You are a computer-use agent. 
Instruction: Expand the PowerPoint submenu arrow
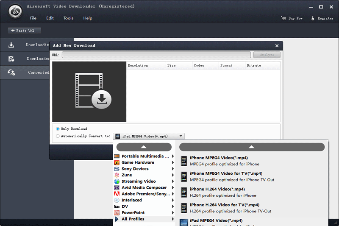coord(173,212)
